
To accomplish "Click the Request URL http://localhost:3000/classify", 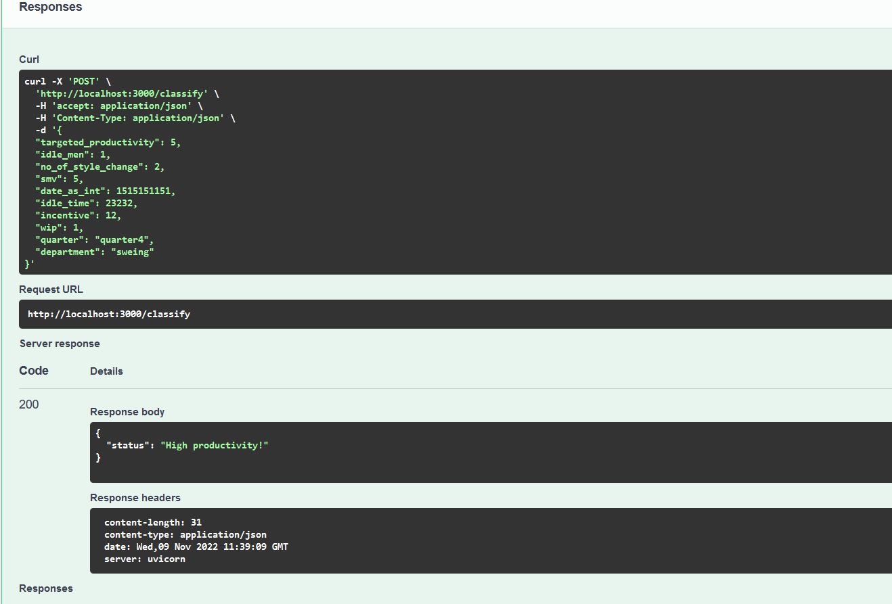I will 108,314.
